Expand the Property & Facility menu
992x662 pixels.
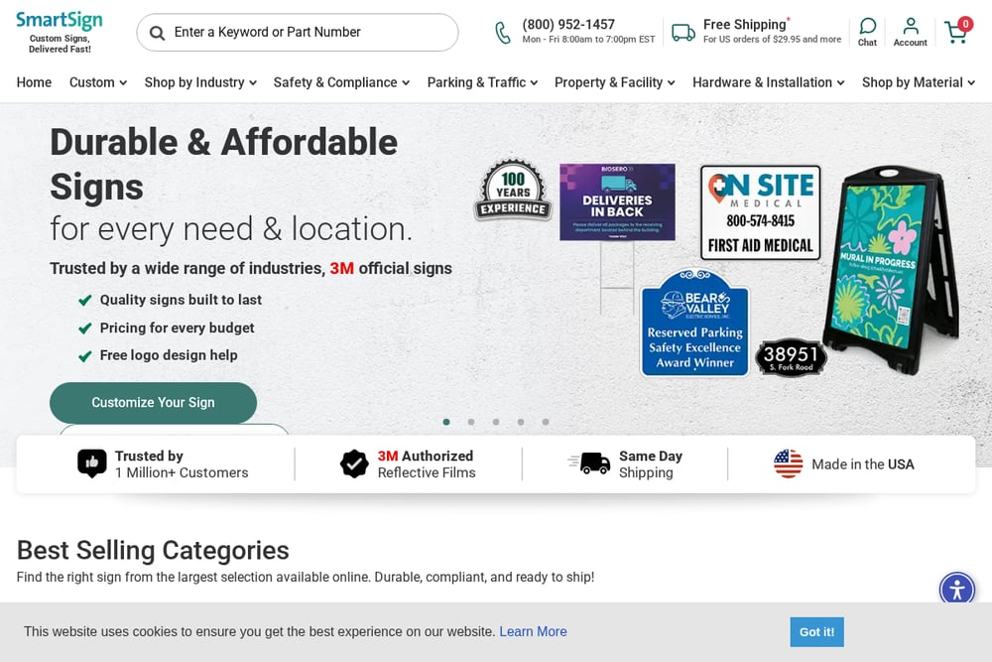point(615,82)
